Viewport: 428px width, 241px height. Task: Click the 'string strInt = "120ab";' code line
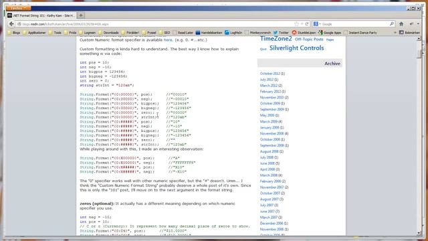coord(107,85)
